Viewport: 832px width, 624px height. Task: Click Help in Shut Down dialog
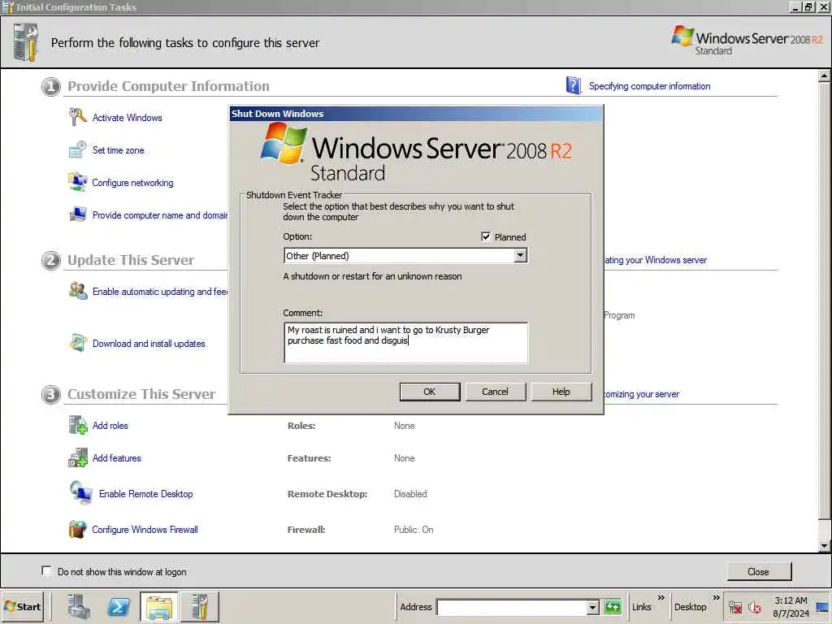pyautogui.click(x=561, y=392)
